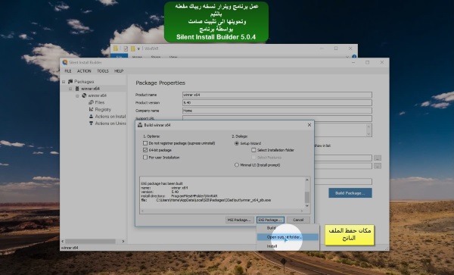This screenshot has width=454, height=275.
Task: Click help icon in WinRAR explorer window
Action: 354,57
